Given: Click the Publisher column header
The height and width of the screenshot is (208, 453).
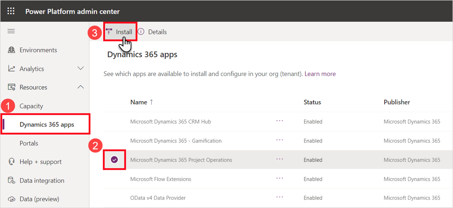Looking at the screenshot, I should point(397,102).
